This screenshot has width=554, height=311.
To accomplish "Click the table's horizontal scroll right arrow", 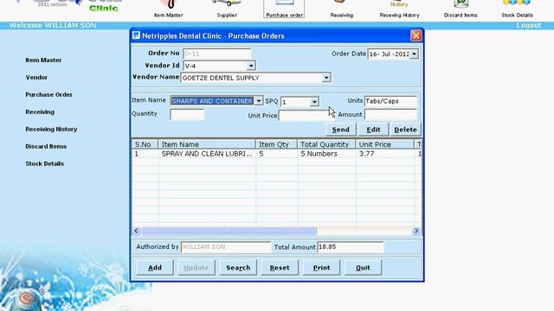I will point(415,231).
